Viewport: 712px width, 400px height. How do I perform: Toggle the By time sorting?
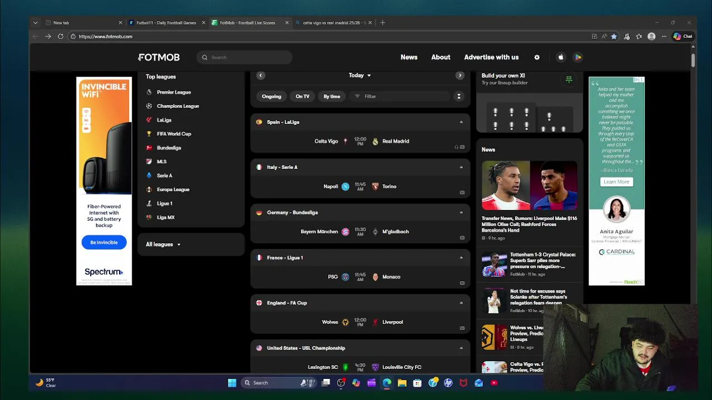click(332, 97)
